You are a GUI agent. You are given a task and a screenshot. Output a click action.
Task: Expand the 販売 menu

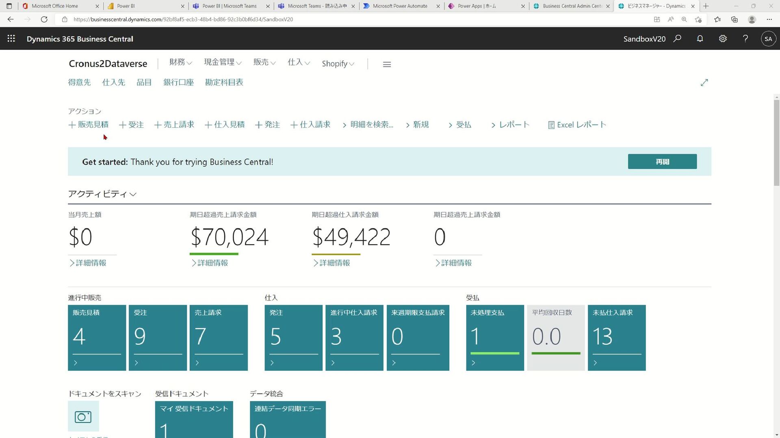tap(264, 62)
